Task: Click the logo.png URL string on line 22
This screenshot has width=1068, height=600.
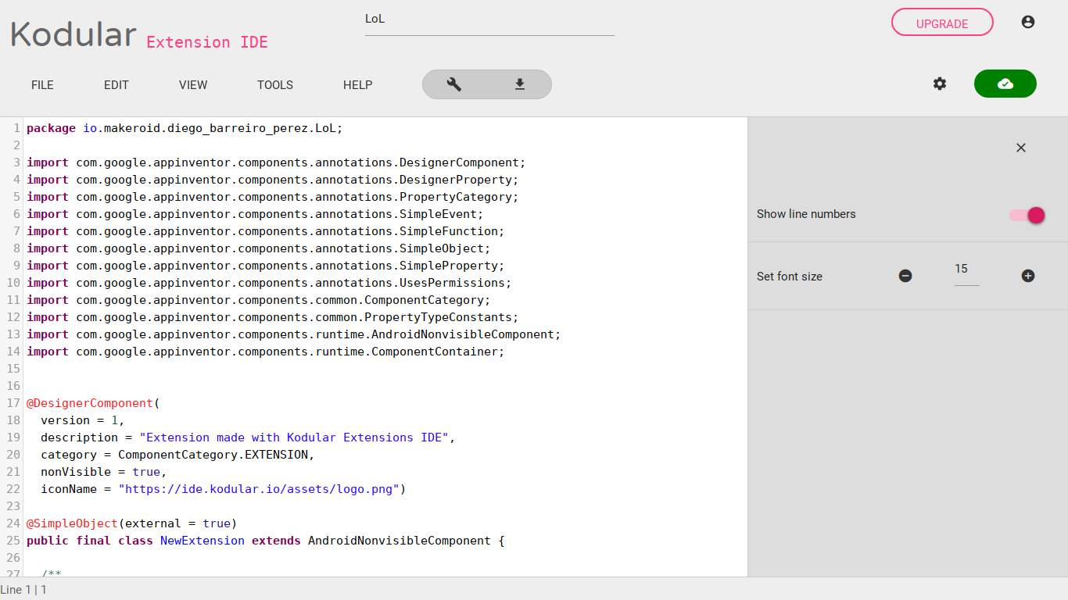Action: [259, 489]
